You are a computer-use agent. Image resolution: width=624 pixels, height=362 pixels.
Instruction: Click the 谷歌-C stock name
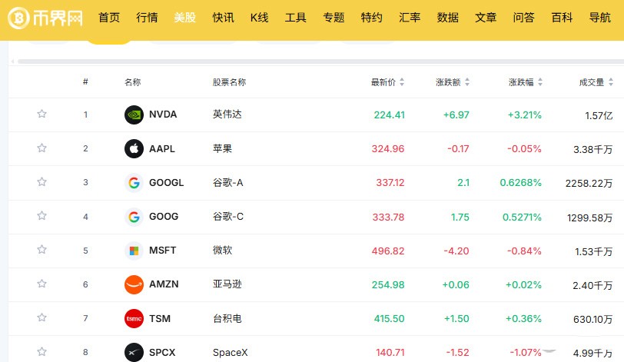point(227,217)
